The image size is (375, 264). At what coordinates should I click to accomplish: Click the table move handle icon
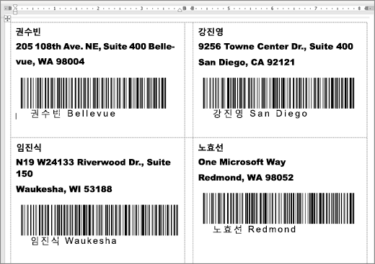pyautogui.click(x=7, y=19)
